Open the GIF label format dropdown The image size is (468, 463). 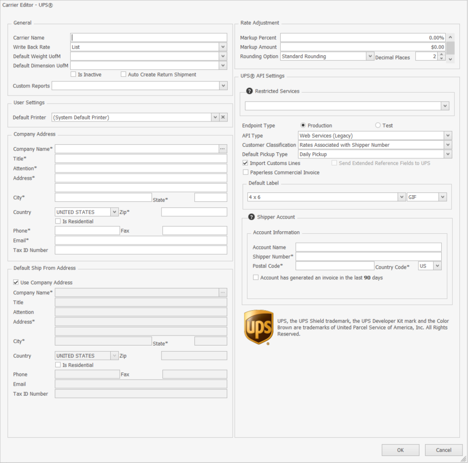click(x=442, y=197)
